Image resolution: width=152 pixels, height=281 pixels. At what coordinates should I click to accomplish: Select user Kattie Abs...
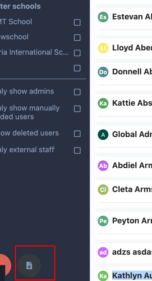[132, 103]
